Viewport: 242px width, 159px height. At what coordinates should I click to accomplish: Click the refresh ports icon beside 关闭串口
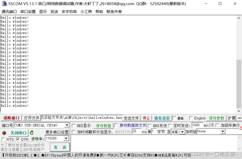click(32, 133)
